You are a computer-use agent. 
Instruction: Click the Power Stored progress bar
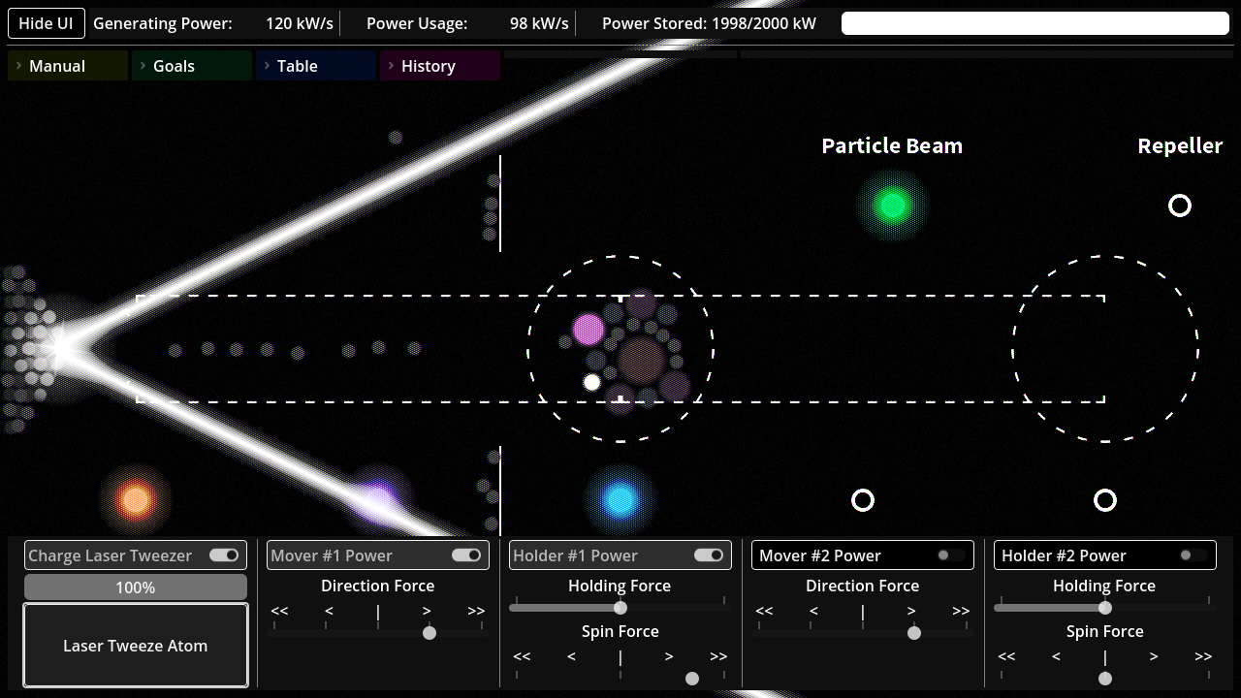click(1035, 23)
